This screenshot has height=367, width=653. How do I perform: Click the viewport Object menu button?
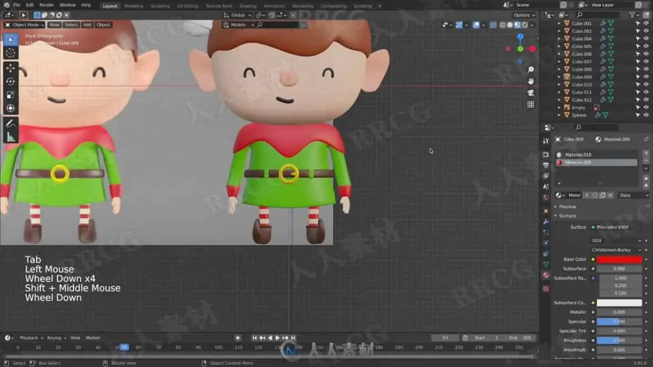[x=103, y=24]
